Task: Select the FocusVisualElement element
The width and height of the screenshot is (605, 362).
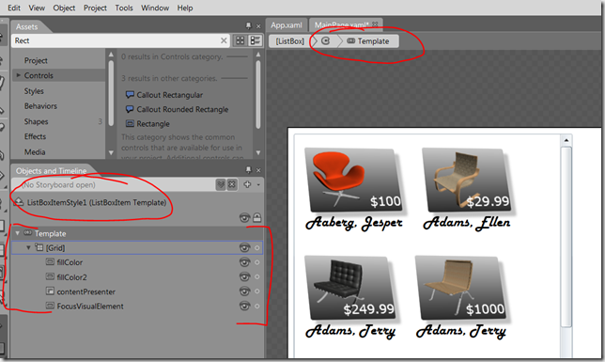Action: (90, 306)
